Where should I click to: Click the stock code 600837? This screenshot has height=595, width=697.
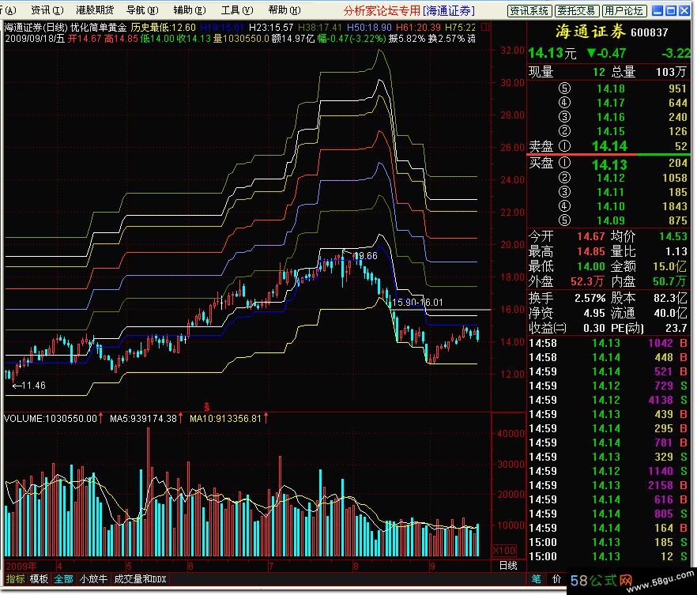click(650, 32)
